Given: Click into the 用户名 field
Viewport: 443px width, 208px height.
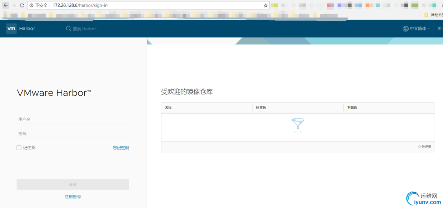Looking at the screenshot, I should pyautogui.click(x=73, y=119).
